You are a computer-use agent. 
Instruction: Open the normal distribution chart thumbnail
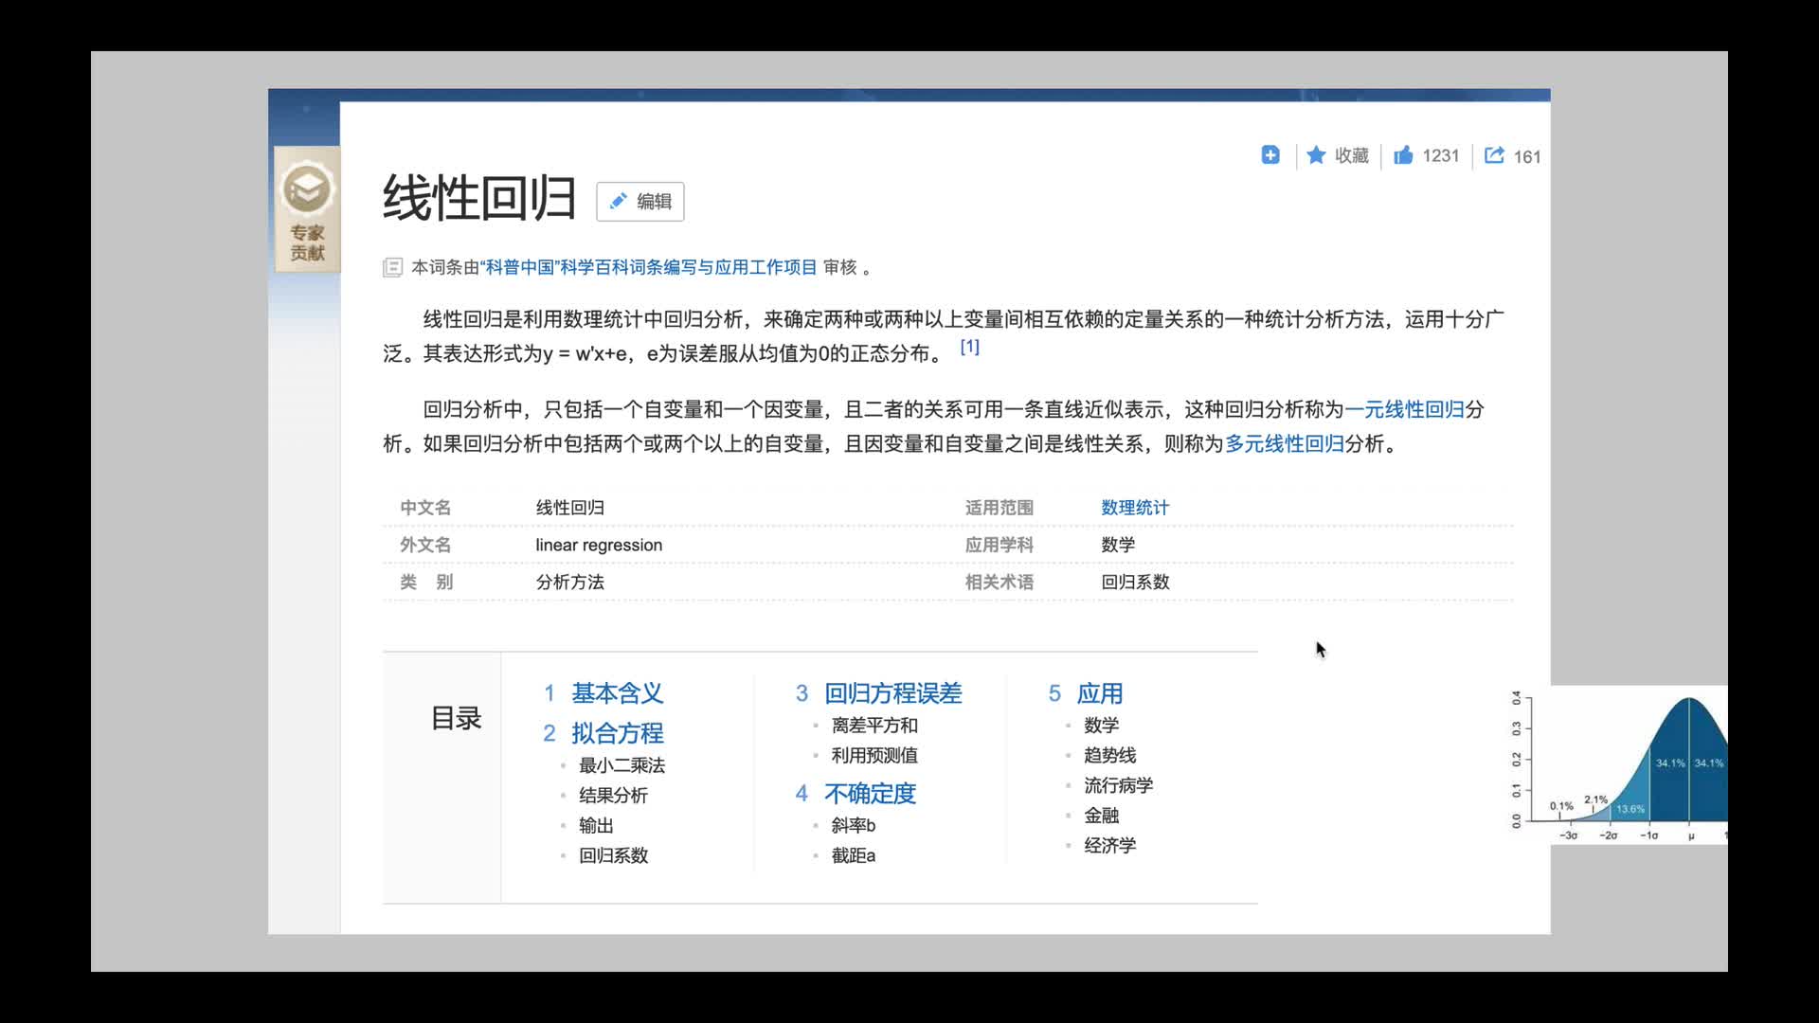(x=1618, y=765)
